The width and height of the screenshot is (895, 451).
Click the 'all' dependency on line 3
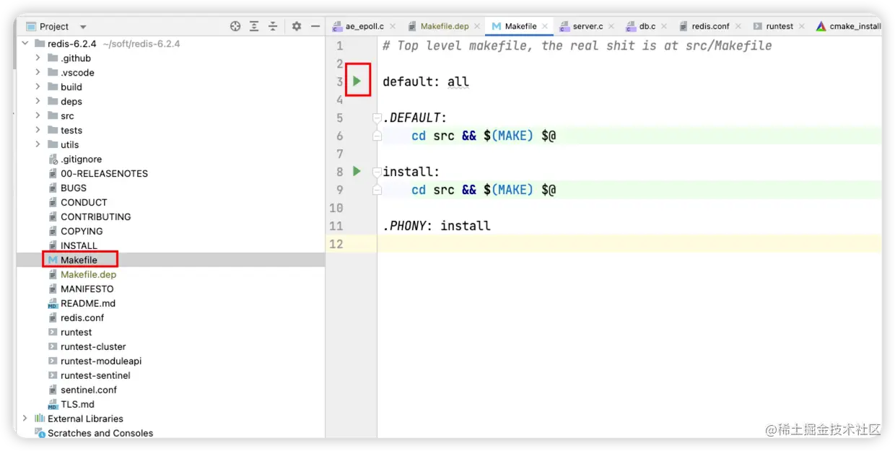pos(458,82)
